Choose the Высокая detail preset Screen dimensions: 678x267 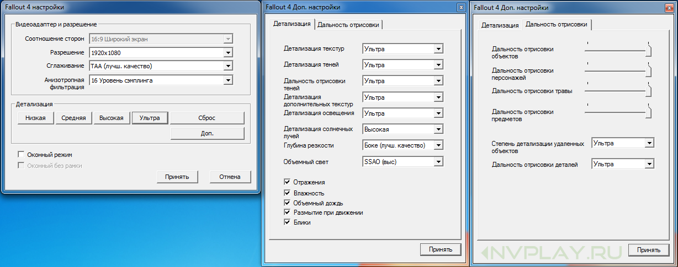coord(112,118)
